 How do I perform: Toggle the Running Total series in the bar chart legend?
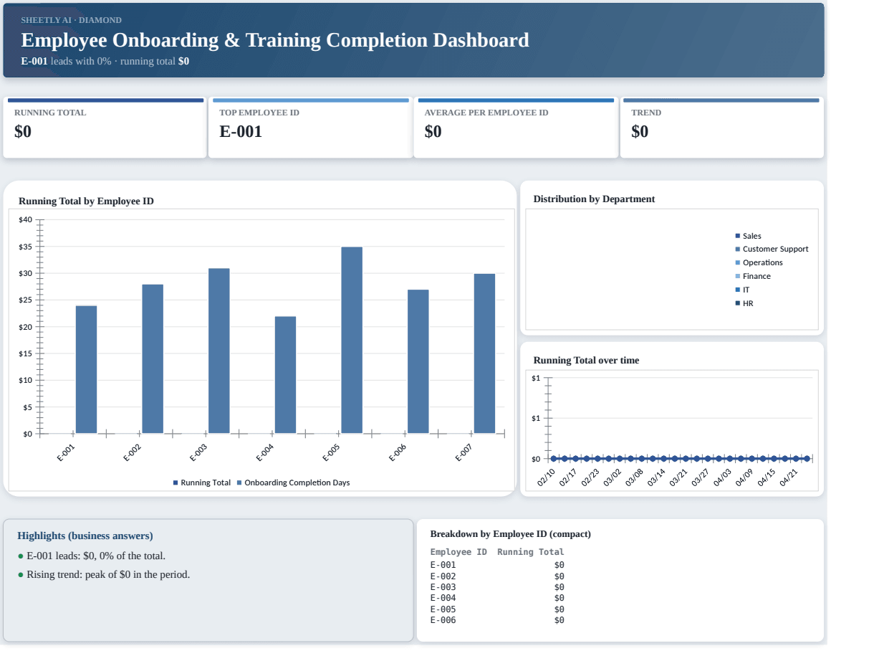point(202,482)
